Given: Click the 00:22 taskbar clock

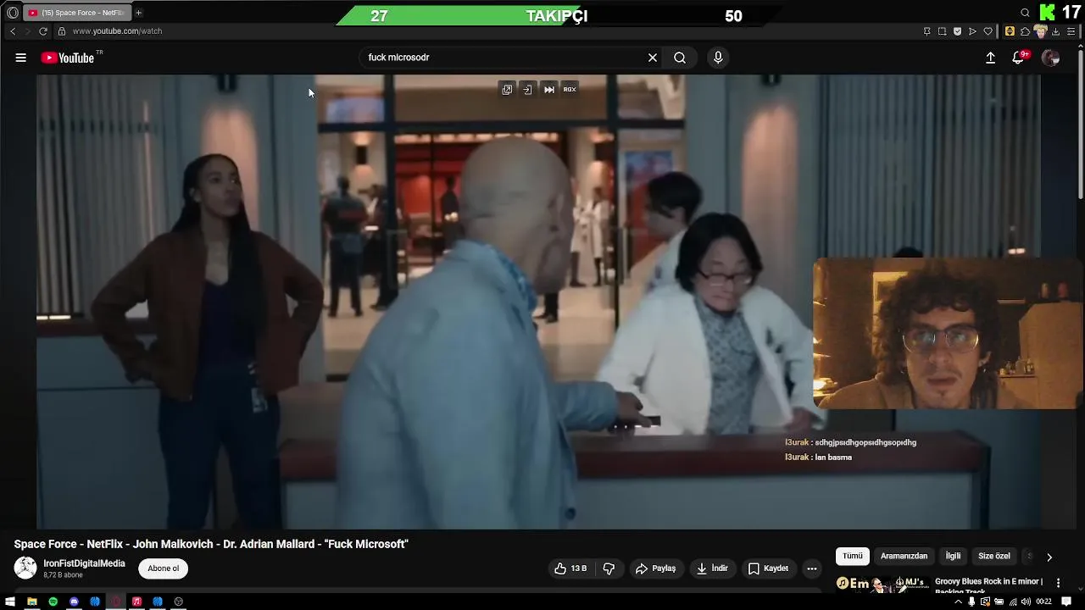Looking at the screenshot, I should 1043,602.
